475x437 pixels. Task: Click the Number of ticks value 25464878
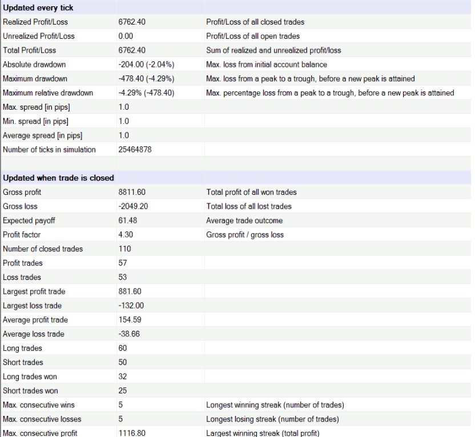pyautogui.click(x=135, y=150)
